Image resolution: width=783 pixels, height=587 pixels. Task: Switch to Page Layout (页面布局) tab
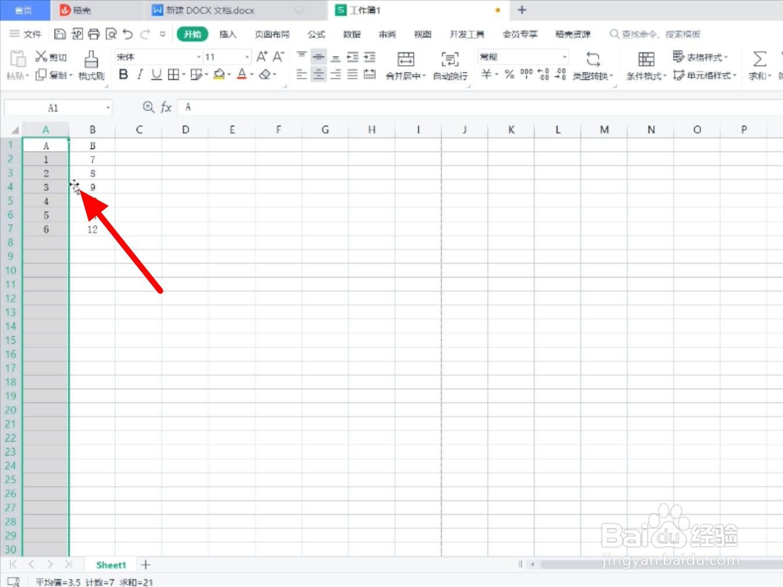click(x=272, y=34)
